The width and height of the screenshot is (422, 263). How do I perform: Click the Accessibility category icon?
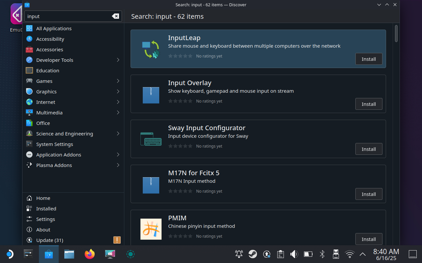pos(29,39)
